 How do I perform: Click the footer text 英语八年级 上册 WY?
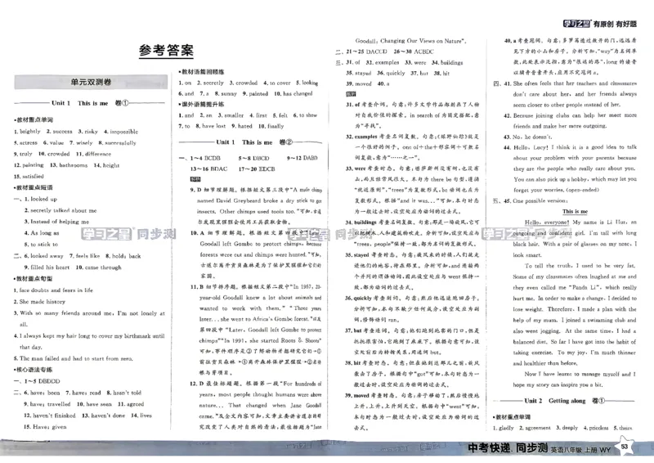(x=580, y=450)
